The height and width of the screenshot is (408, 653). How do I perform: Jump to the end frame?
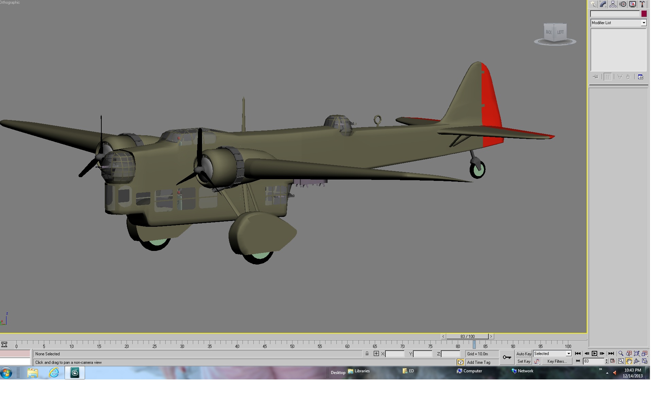[611, 354]
